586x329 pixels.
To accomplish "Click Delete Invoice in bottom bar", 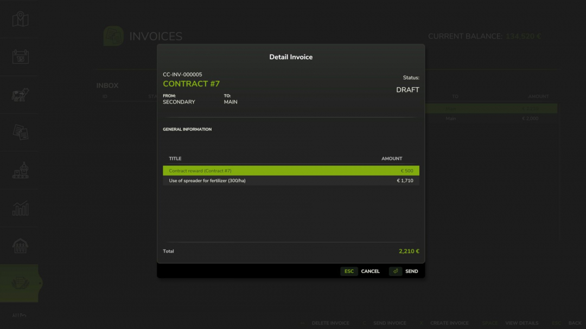I will click(330, 322).
